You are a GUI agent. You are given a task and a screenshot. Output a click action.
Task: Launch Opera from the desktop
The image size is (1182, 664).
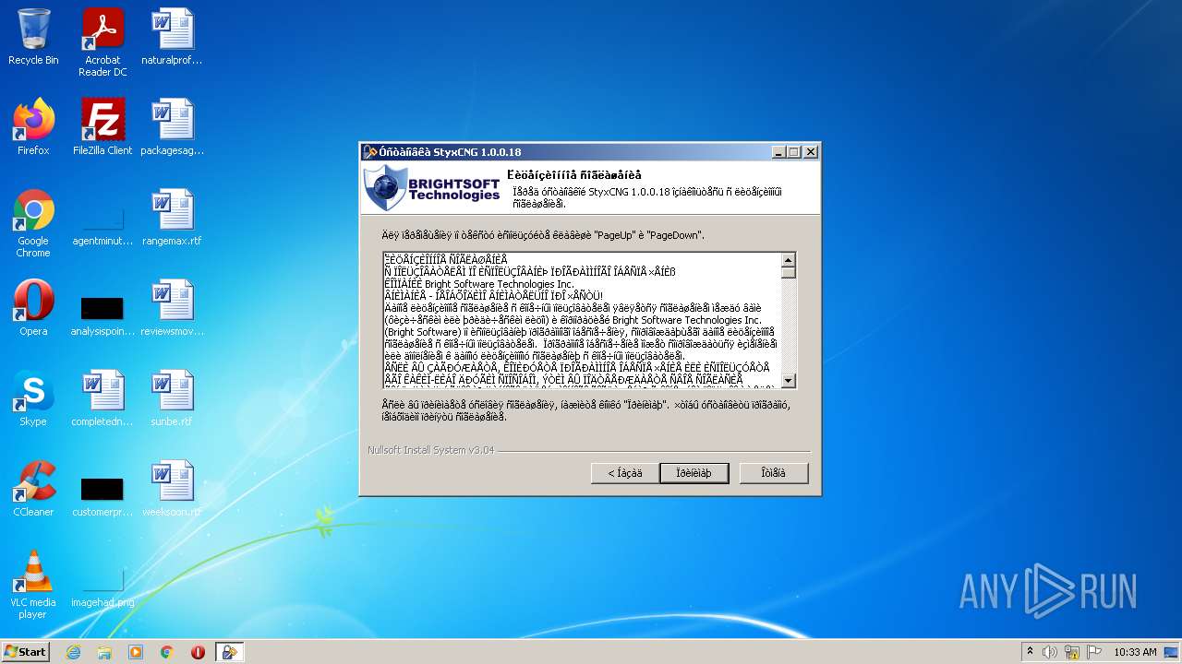pos(33,307)
